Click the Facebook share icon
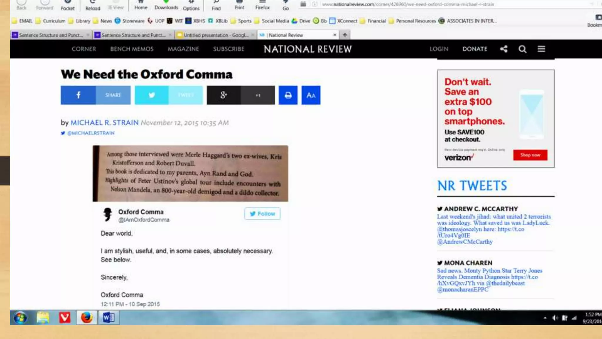This screenshot has height=339, width=602. pyautogui.click(x=78, y=95)
